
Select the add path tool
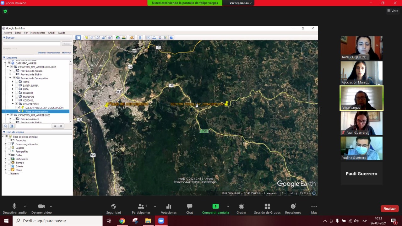click(x=98, y=38)
